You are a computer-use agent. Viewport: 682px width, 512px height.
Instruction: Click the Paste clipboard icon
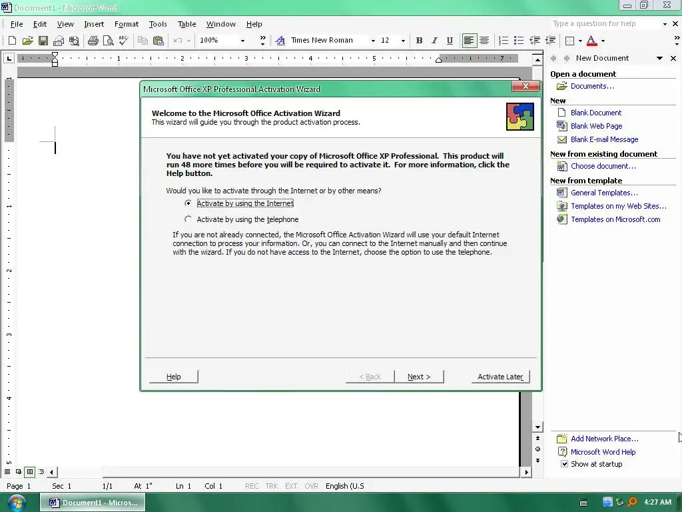(x=159, y=41)
